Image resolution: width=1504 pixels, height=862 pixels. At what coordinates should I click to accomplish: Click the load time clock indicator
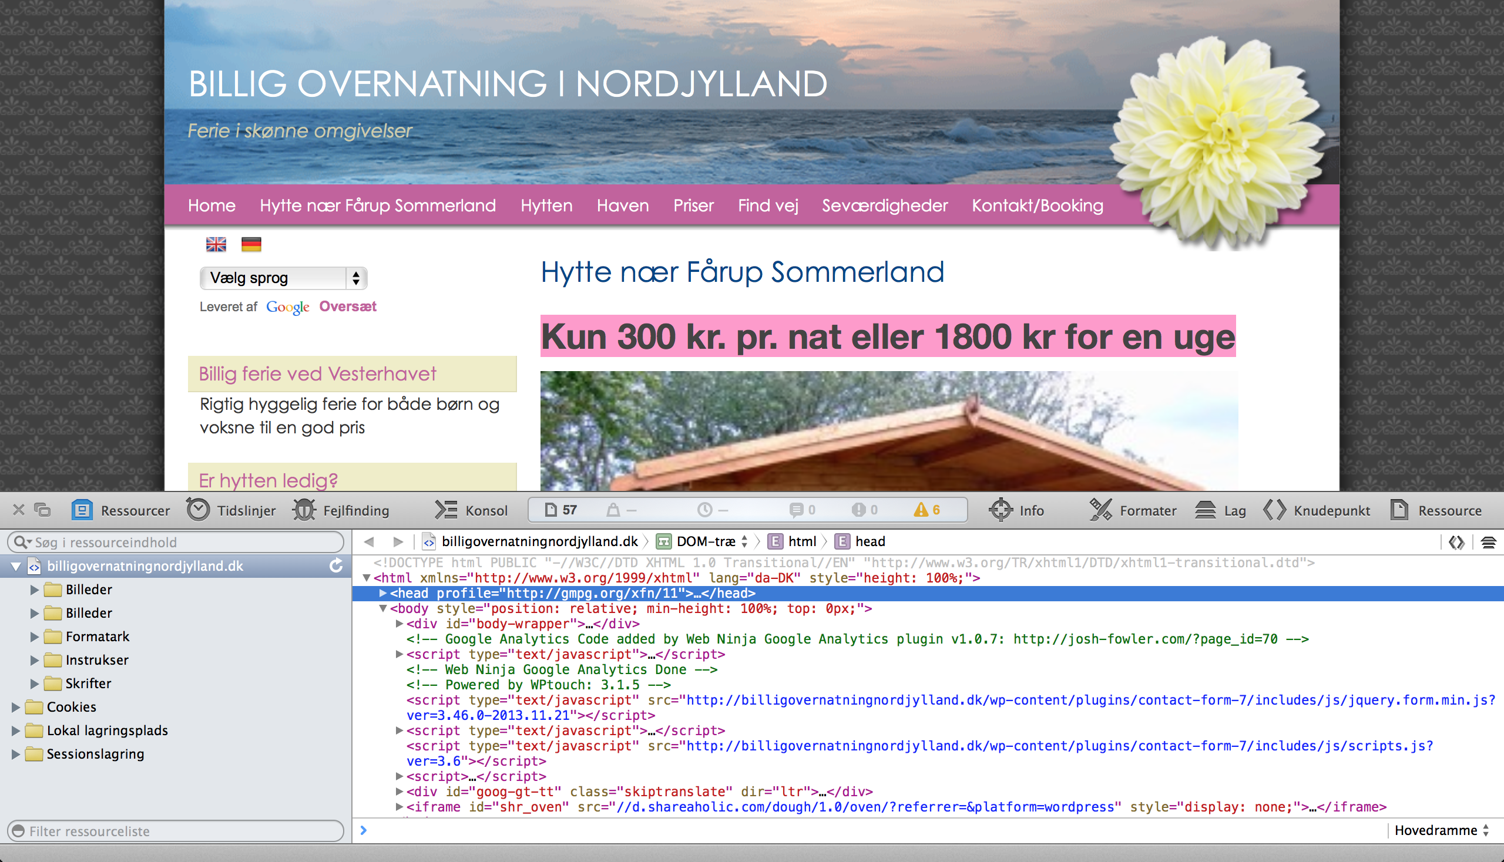pyautogui.click(x=713, y=510)
